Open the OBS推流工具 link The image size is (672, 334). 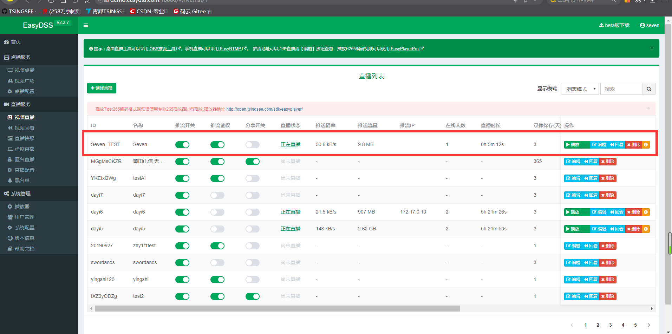pos(165,49)
